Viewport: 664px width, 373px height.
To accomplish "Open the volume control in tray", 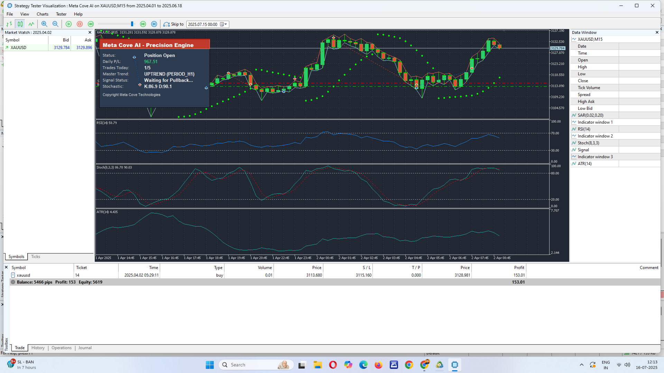I will point(627,365).
